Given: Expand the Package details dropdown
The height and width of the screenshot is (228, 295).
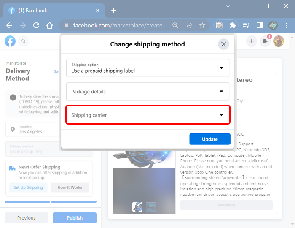Looking at the screenshot, I should pos(147,91).
